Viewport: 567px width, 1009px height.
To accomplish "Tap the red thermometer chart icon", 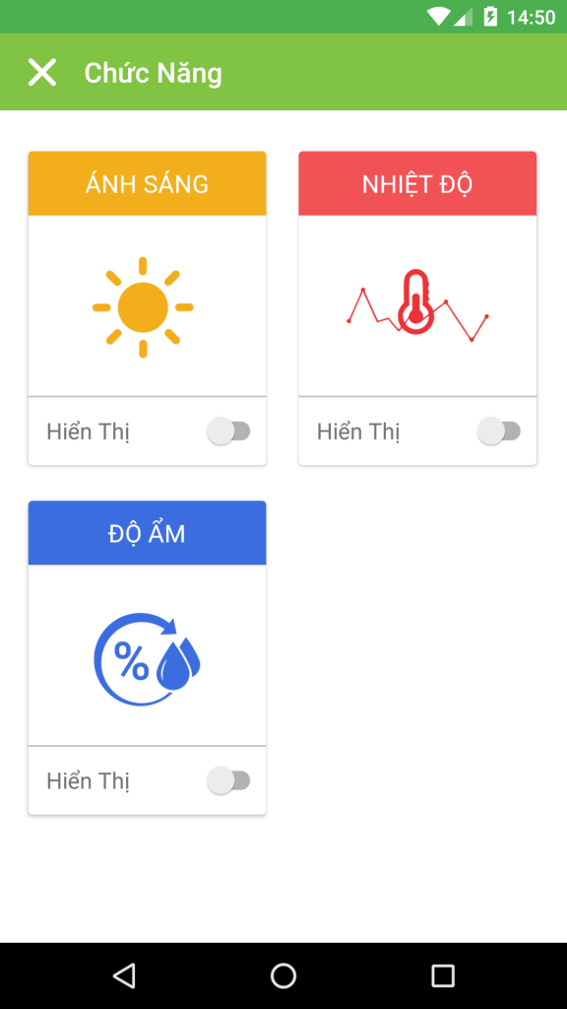I will (x=417, y=304).
